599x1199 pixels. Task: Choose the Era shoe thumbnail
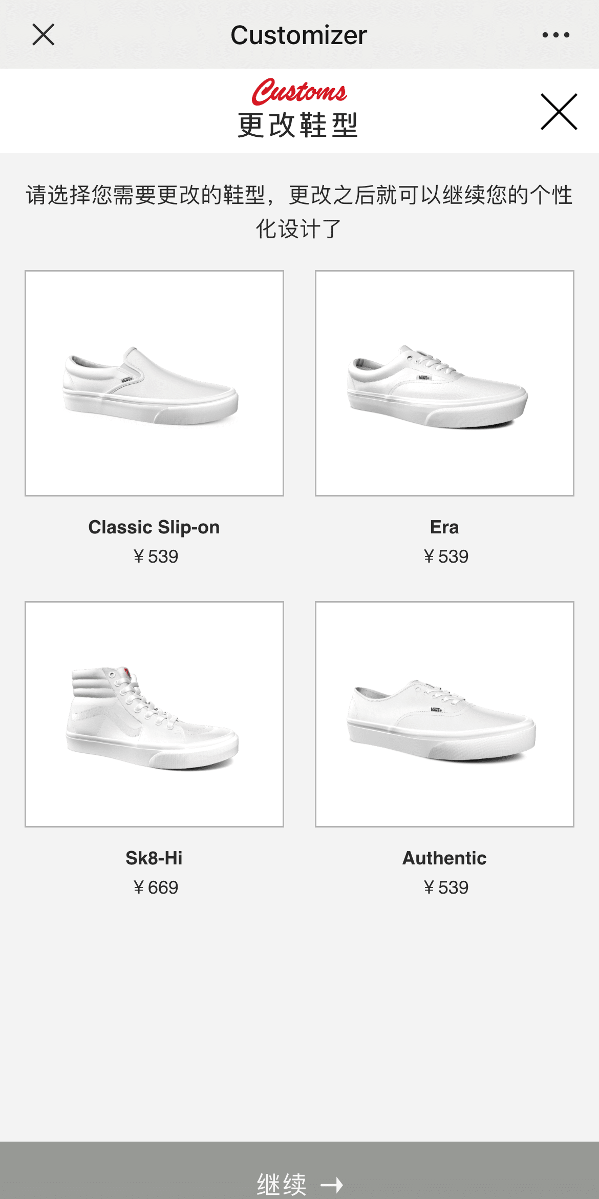(444, 383)
